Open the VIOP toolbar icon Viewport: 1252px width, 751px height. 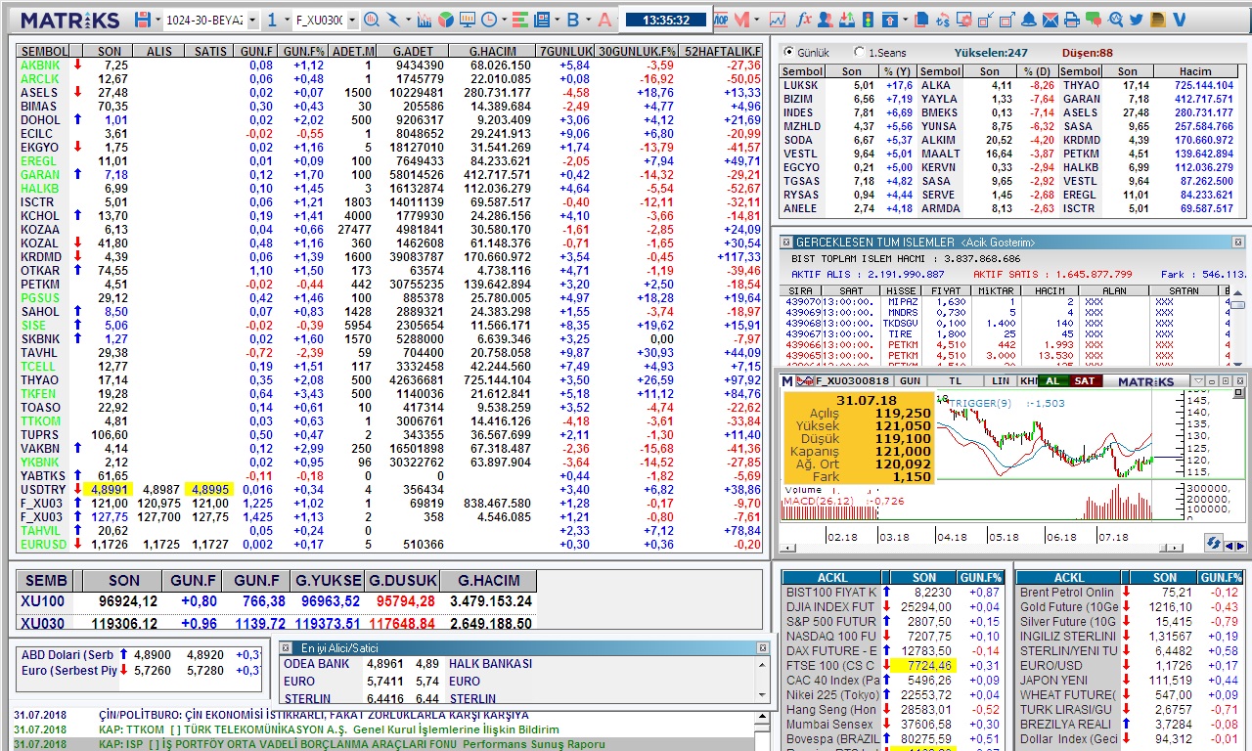pos(720,20)
